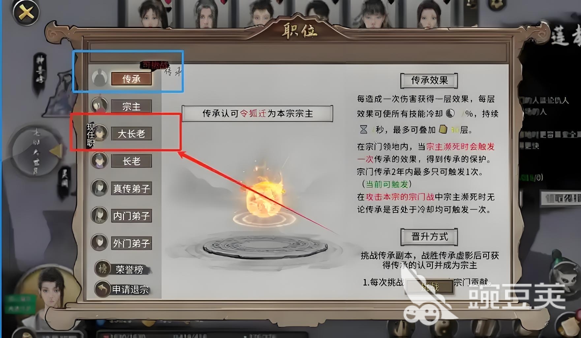This screenshot has width=581, height=338.
Task: Select the 大长老 position entry
Action: pyautogui.click(x=132, y=134)
